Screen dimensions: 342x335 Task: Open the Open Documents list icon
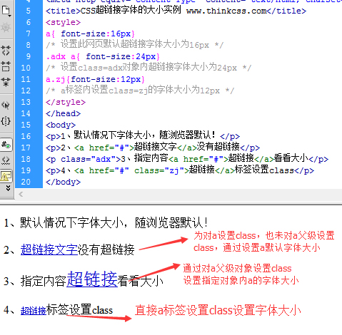coord(6,11)
